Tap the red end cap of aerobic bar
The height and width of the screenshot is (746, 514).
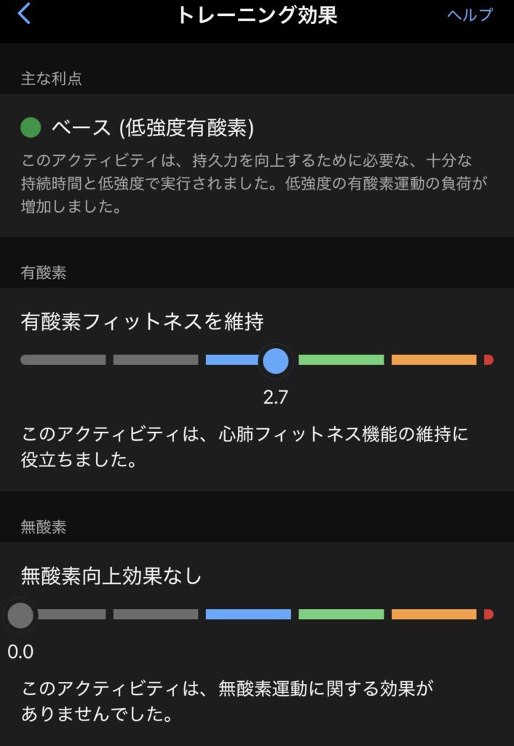click(489, 360)
